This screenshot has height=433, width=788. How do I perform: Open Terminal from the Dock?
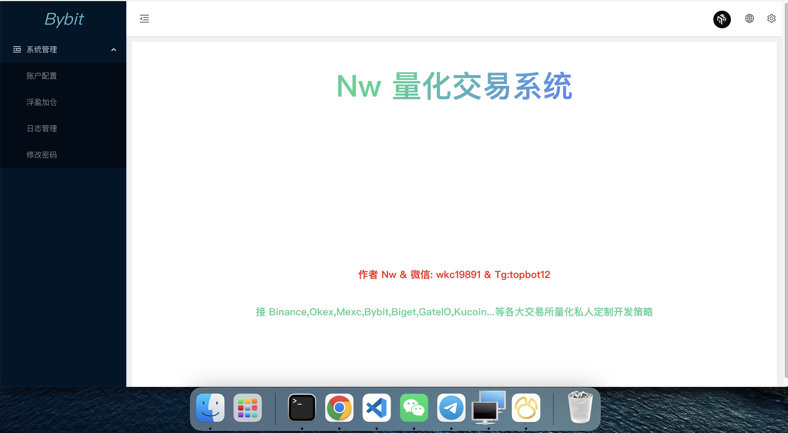[302, 408]
